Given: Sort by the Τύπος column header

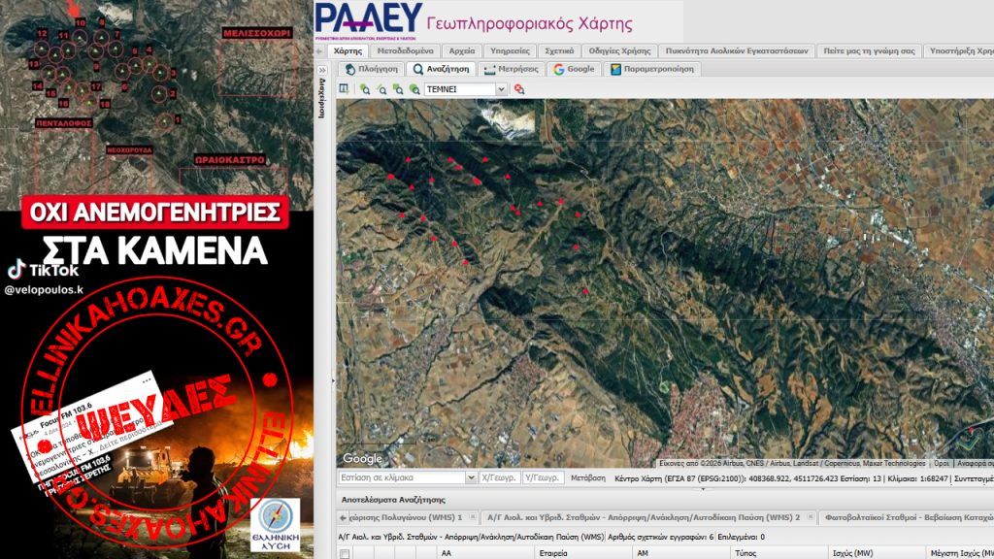Looking at the screenshot, I should pyautogui.click(x=779, y=553).
